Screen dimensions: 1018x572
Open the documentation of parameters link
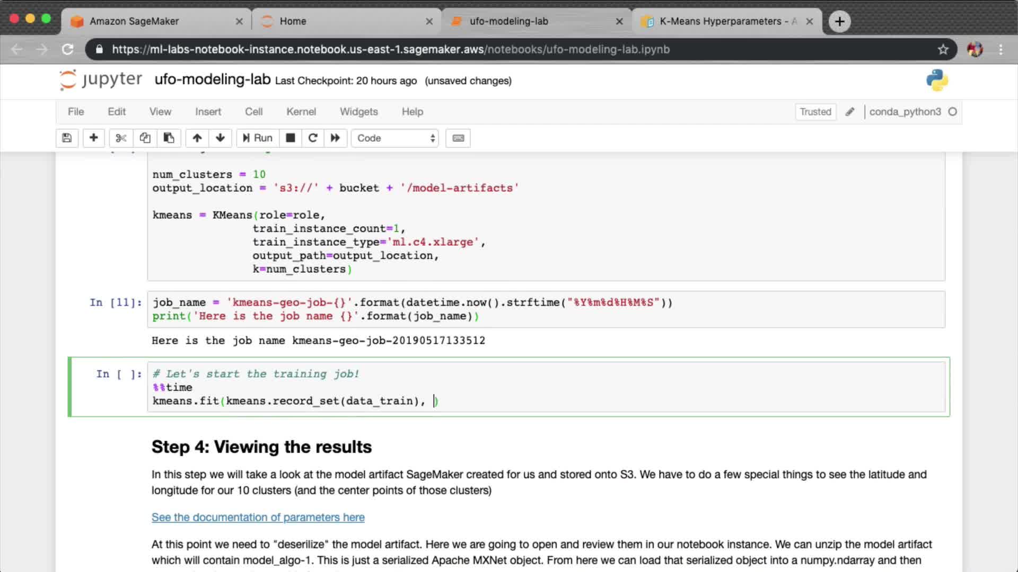pos(258,517)
